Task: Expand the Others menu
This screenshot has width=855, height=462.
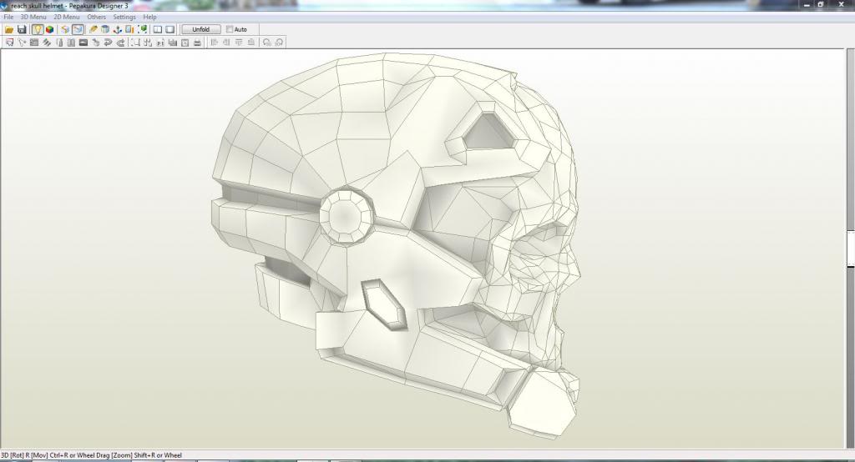Action: pyautogui.click(x=97, y=17)
